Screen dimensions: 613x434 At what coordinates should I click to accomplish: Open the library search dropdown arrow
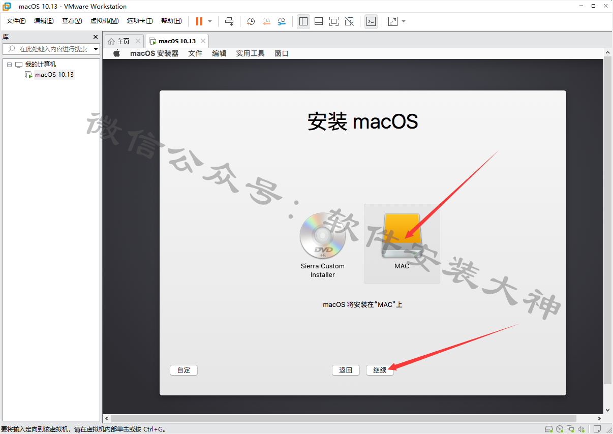[96, 49]
